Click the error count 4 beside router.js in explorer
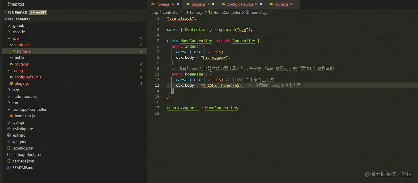Image resolution: width=418 pixels, height=183 pixels. click(141, 64)
